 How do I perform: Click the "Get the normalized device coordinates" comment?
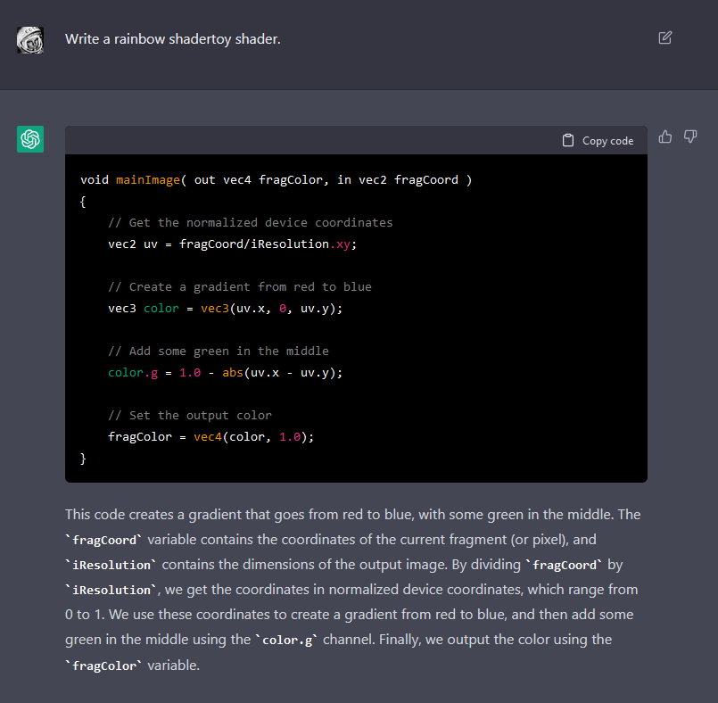250,223
